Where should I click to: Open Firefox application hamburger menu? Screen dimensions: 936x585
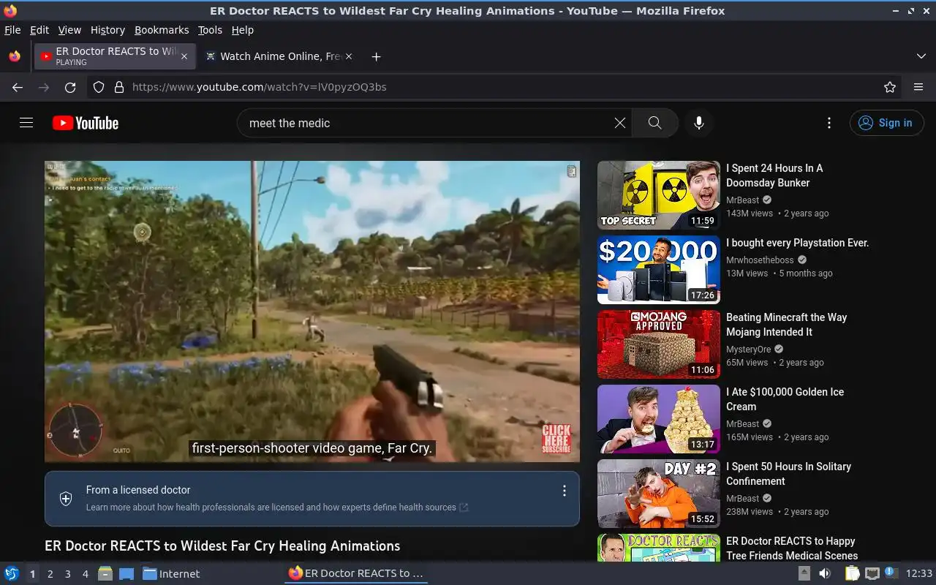(918, 87)
